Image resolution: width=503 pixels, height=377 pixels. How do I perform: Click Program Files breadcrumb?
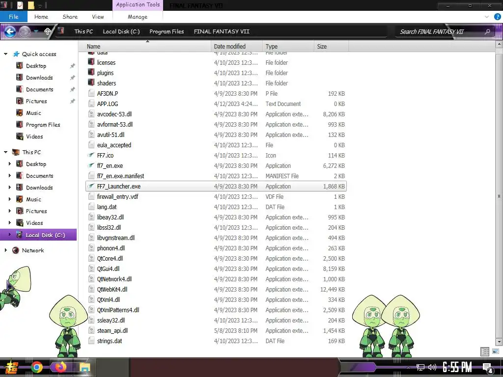click(x=167, y=31)
